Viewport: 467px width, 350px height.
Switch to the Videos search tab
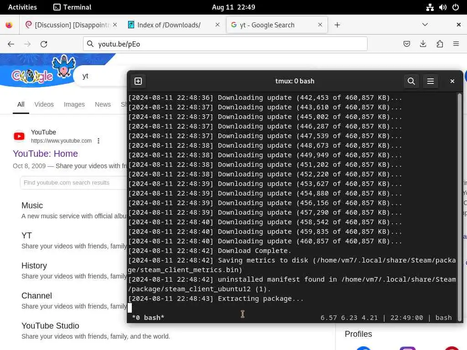(x=44, y=104)
